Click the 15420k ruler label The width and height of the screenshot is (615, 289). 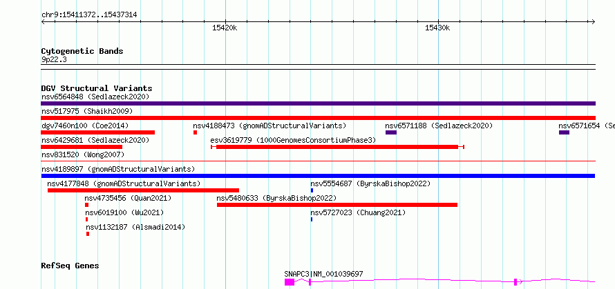[x=225, y=28]
